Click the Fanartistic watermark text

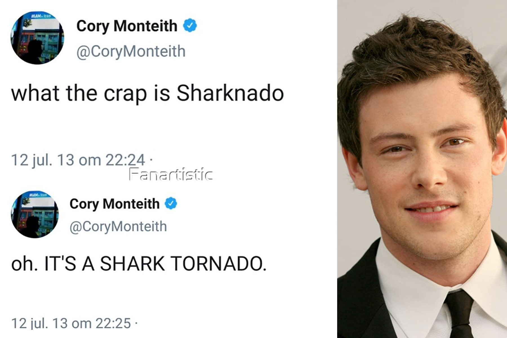tap(171, 174)
